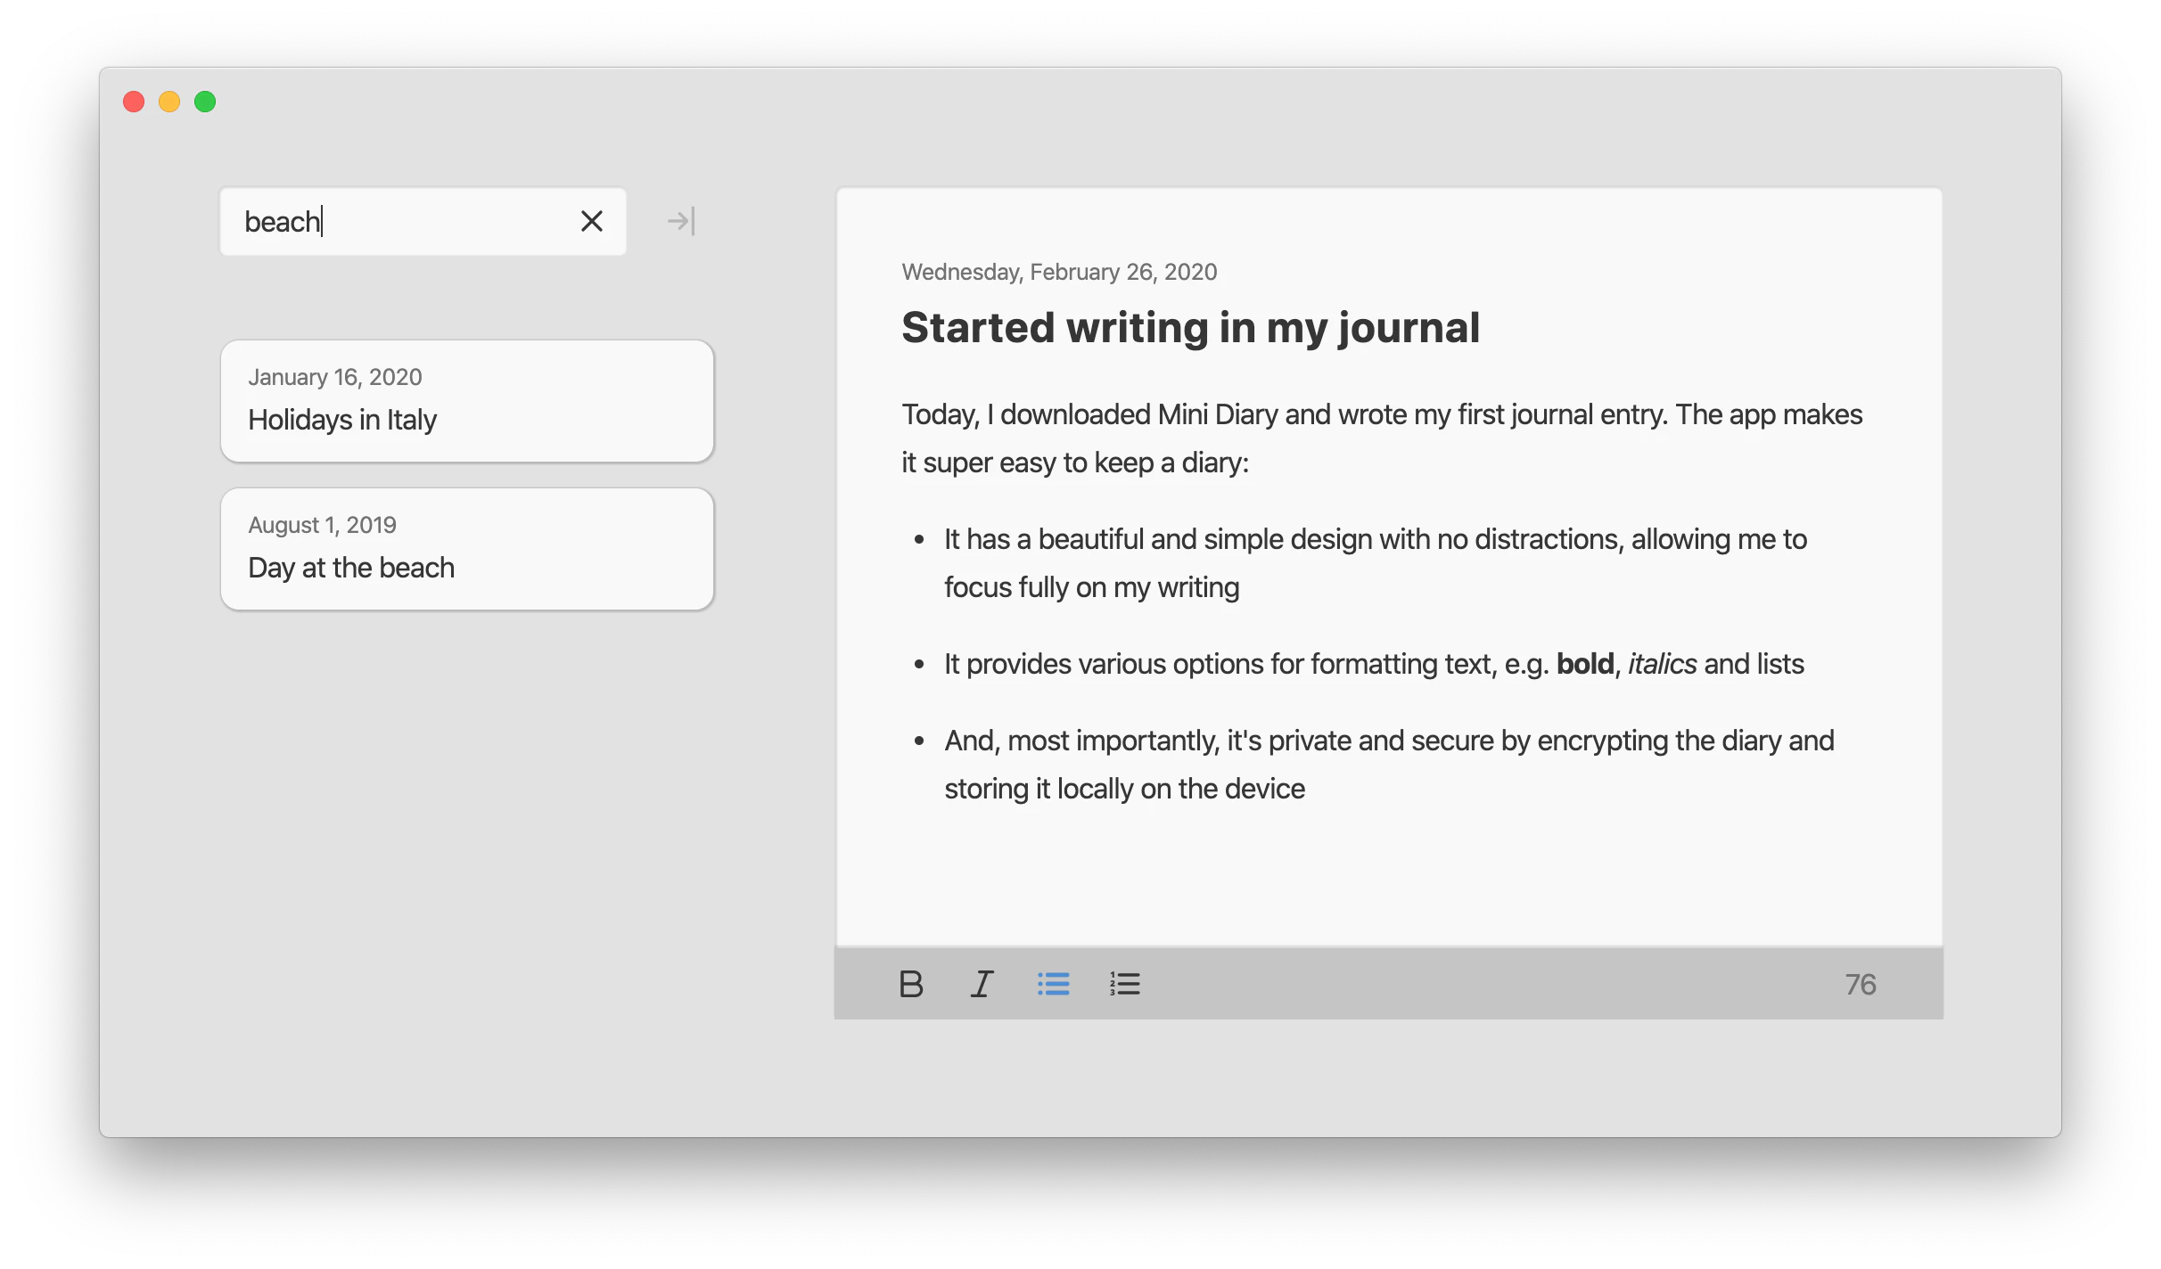Click the word count showing 76
2161x1269 pixels.
click(1861, 983)
